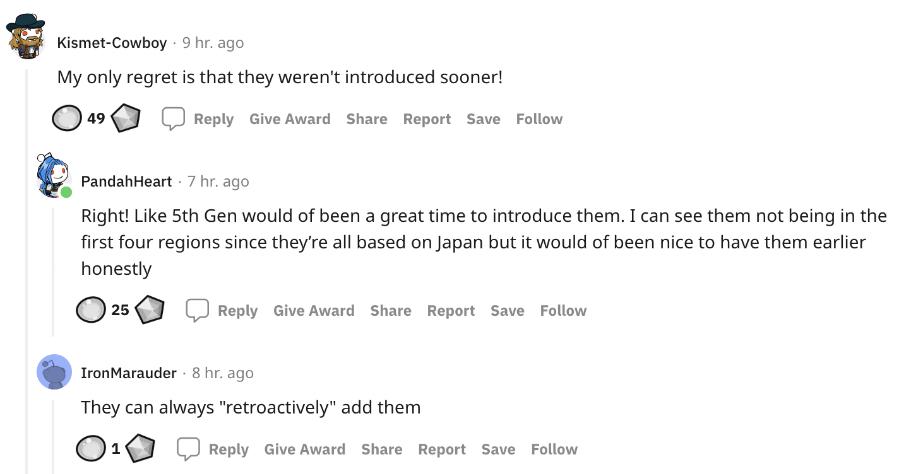Image resolution: width=923 pixels, height=474 pixels.
Task: Open PandahHeart's blue-haired avatar
Action: [52, 175]
